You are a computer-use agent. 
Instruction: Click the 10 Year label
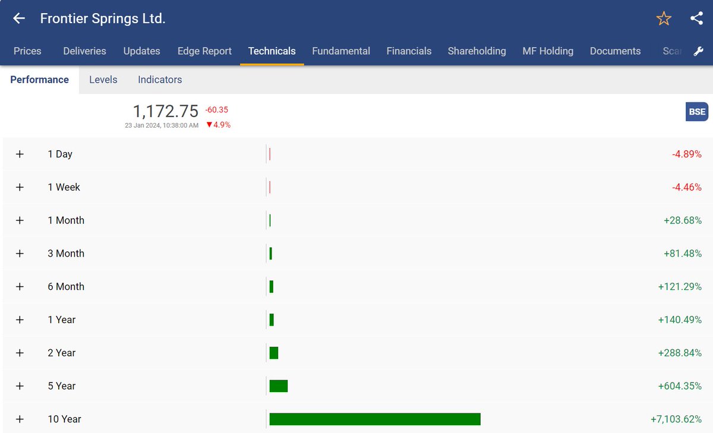64,419
